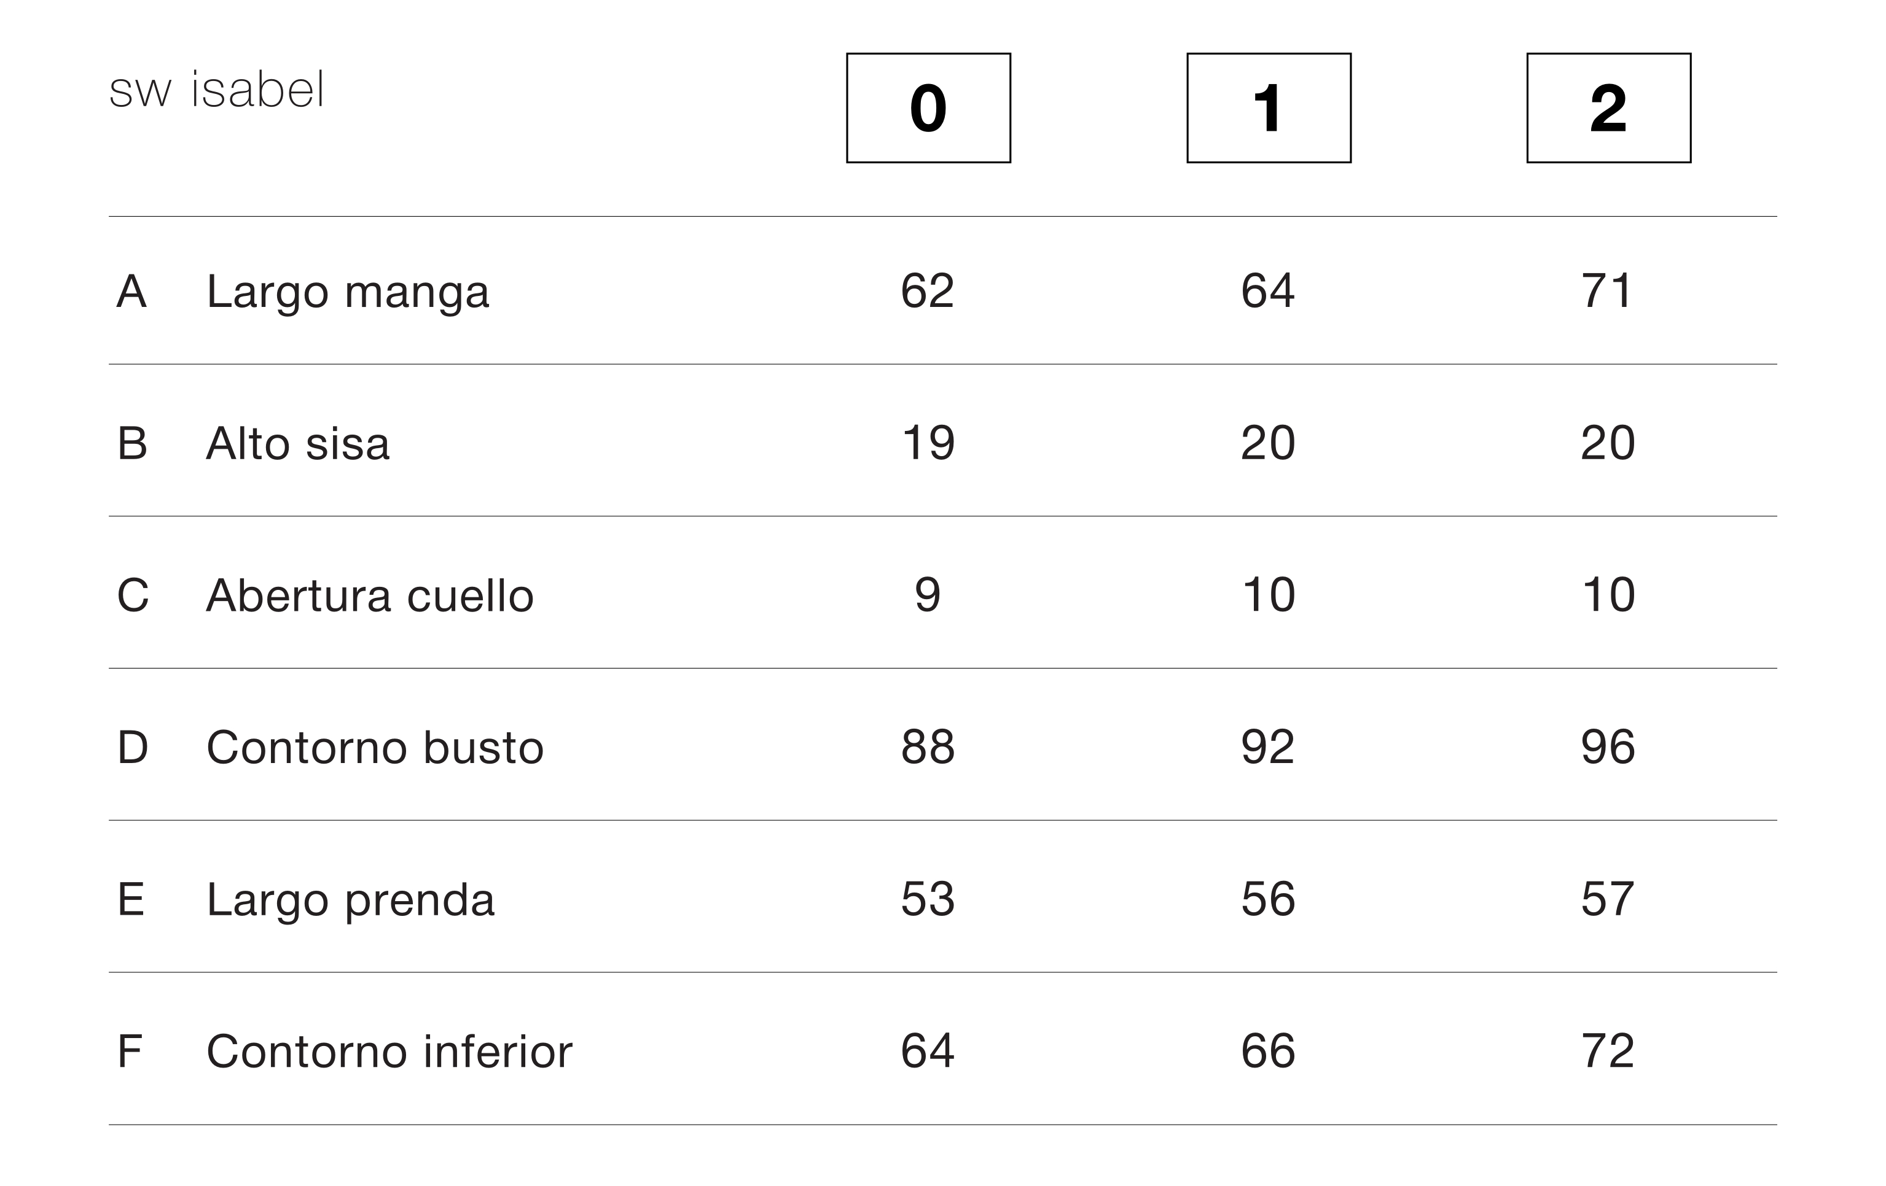Click the value 66 for Contorno inferior

(x=1268, y=1050)
